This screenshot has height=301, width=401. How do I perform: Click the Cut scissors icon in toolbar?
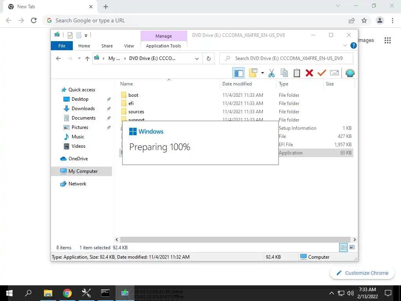click(x=271, y=73)
